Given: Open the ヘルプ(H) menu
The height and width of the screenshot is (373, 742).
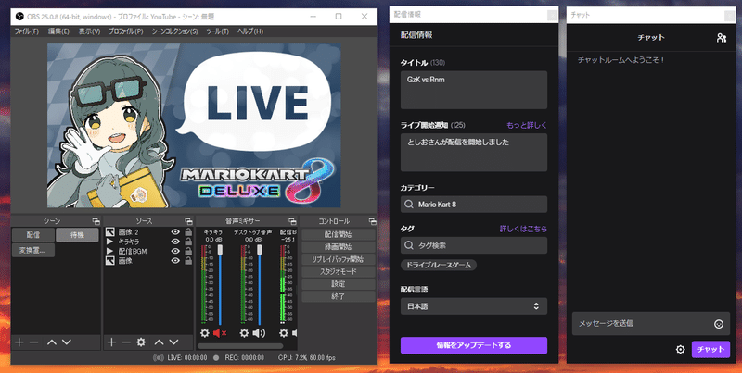Looking at the screenshot, I should click(250, 31).
